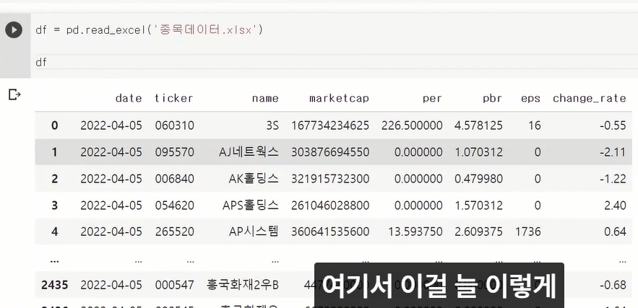Select row index 1
This screenshot has height=308, width=638.
click(54, 152)
